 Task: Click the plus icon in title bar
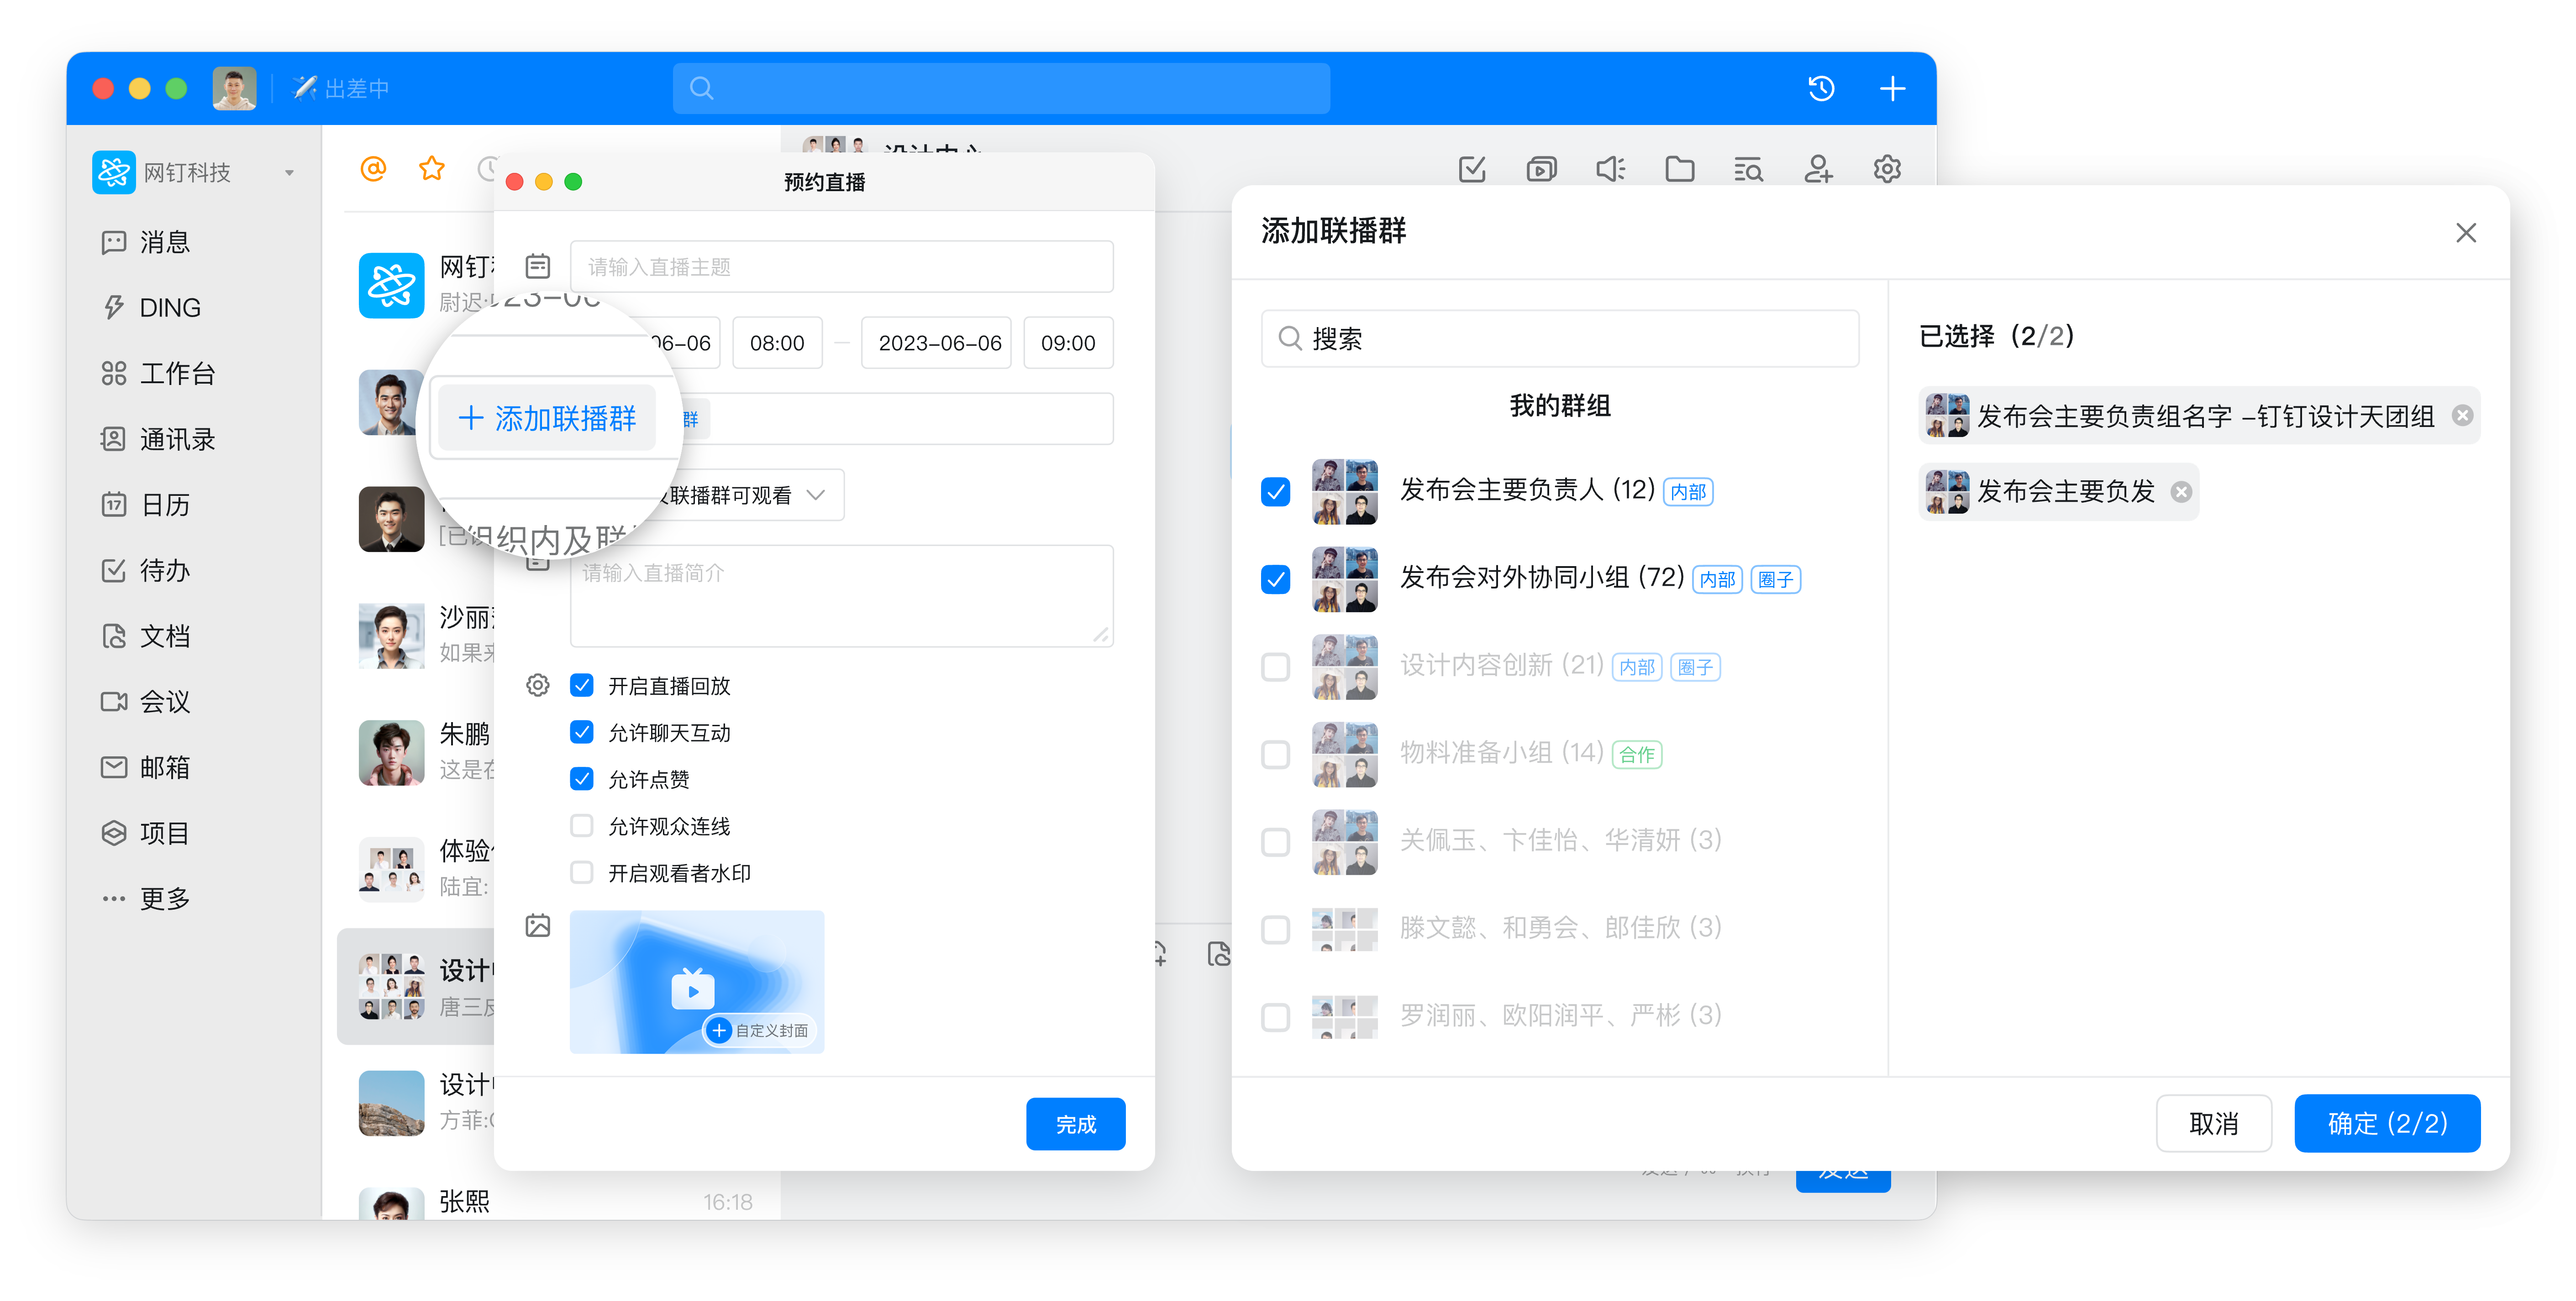(x=1892, y=89)
